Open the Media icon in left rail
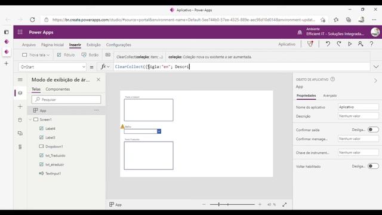382x215 pixels. [x=20, y=133]
